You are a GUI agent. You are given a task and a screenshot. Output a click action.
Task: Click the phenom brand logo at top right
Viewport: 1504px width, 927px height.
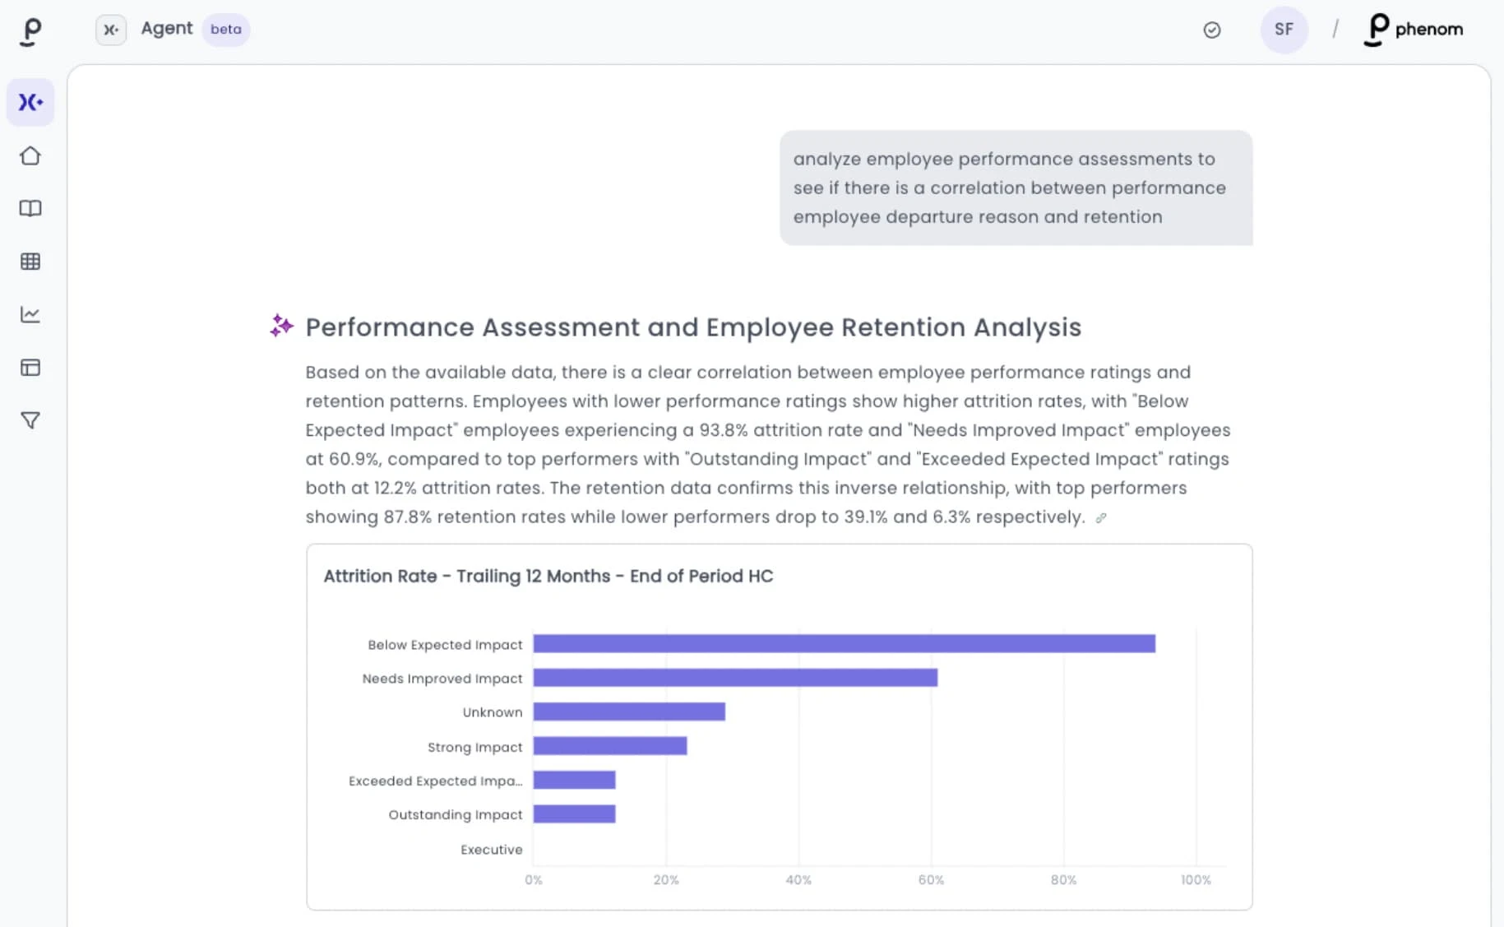[1414, 30]
